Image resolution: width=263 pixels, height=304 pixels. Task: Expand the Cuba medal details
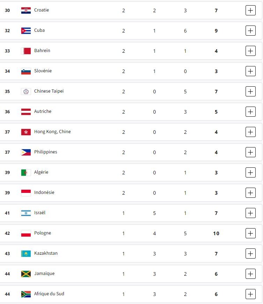pos(250,31)
